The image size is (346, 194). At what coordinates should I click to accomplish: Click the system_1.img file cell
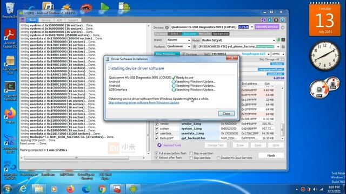pyautogui.click(x=199, y=129)
